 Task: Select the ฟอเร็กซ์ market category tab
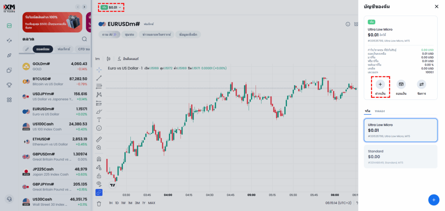coord(63,49)
